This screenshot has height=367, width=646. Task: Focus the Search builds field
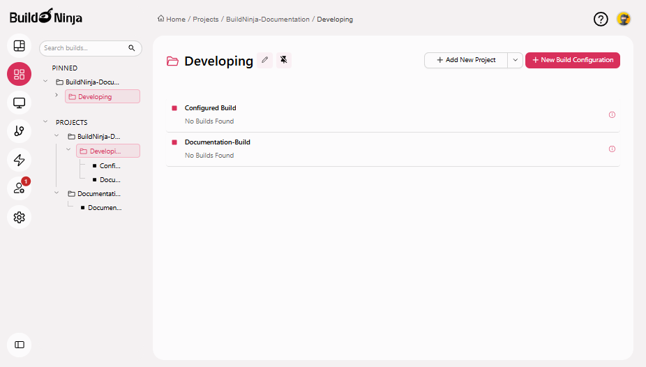(91, 48)
